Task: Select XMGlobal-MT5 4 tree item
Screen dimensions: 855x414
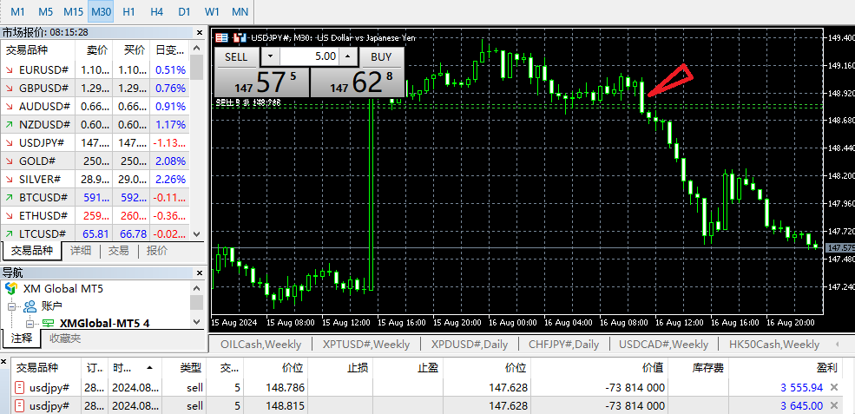Action: [104, 324]
